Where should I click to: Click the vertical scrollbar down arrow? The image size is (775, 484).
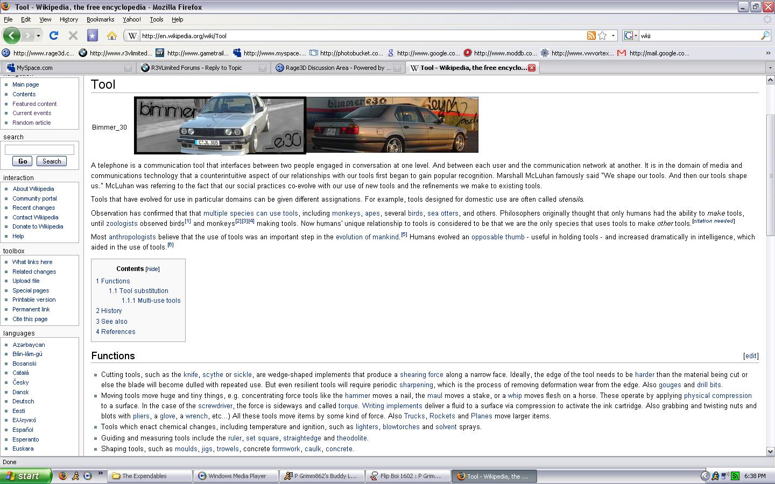[x=770, y=451]
